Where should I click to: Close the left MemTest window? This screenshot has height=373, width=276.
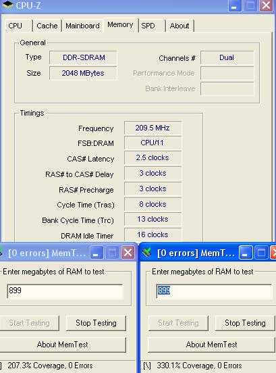(128, 253)
